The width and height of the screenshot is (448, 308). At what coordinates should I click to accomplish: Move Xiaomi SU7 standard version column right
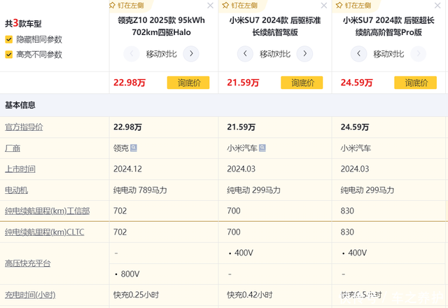pos(304,53)
